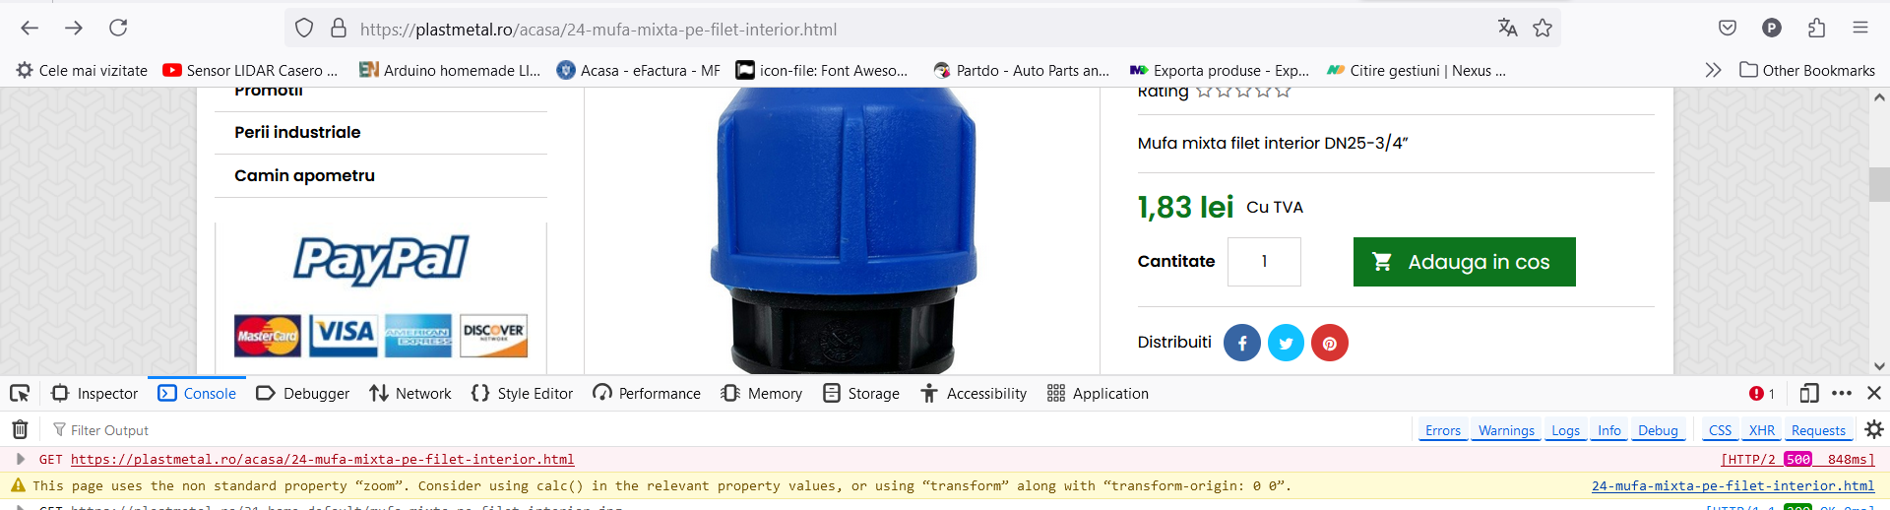Open Firefox application menu
Viewport: 1890px width, 510px height.
[x=1860, y=28]
